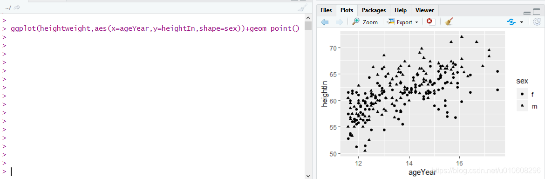Open publish options dropdown arrow
The width and height of the screenshot is (545, 179).
click(x=521, y=22)
